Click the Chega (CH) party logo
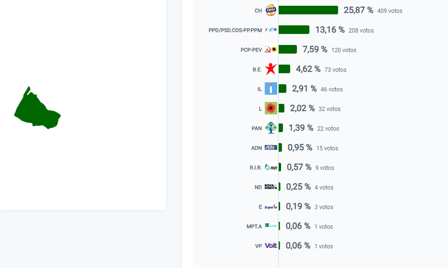448x268 pixels. (x=271, y=10)
